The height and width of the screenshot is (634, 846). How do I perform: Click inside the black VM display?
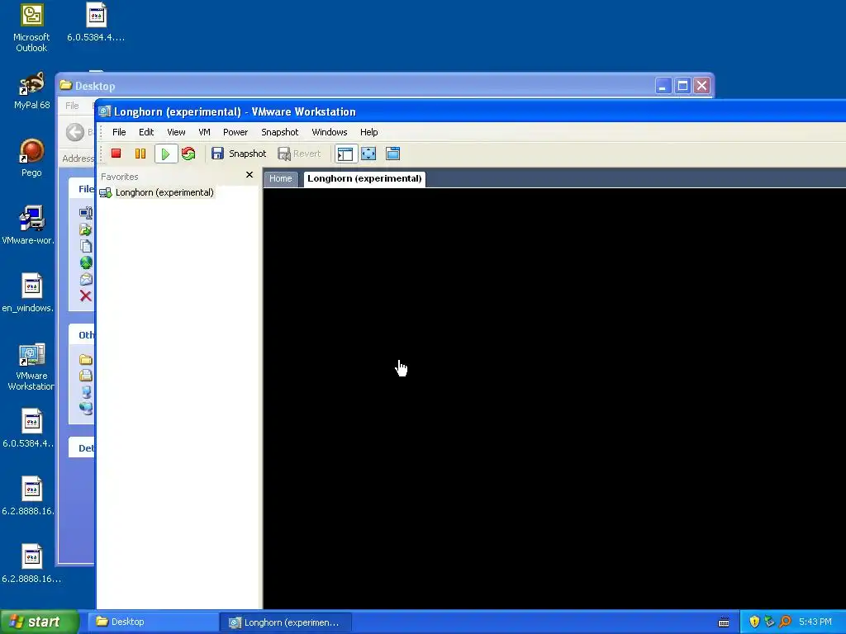554,399
